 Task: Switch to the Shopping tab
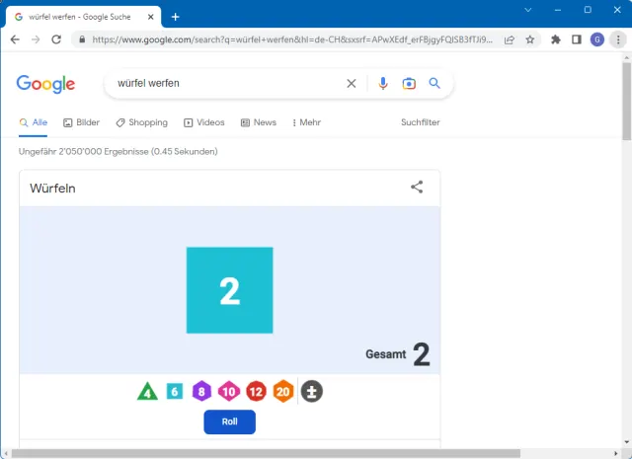pyautogui.click(x=141, y=122)
